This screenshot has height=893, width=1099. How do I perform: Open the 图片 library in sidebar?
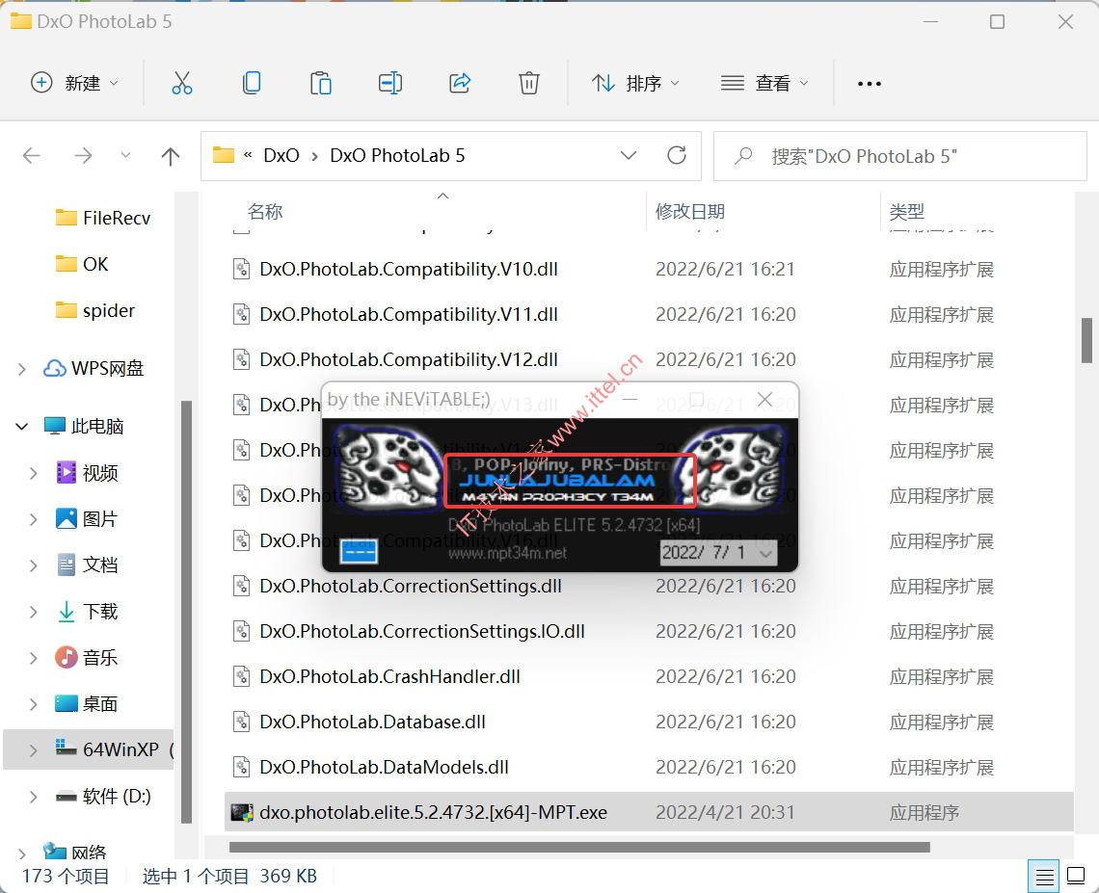[87, 519]
